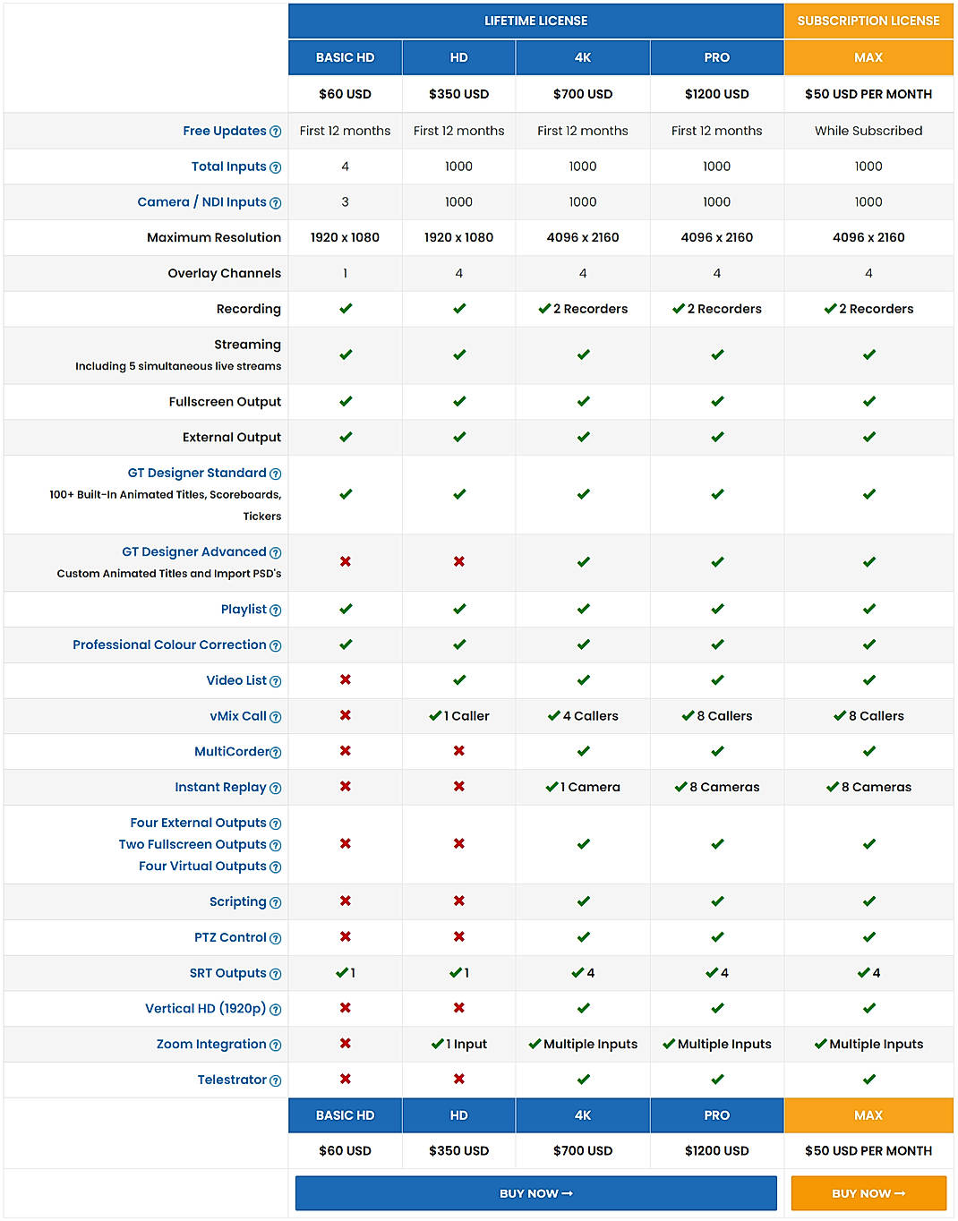Image resolution: width=958 pixels, height=1221 pixels.
Task: Click the vMix Call info icon
Action: pos(275,716)
